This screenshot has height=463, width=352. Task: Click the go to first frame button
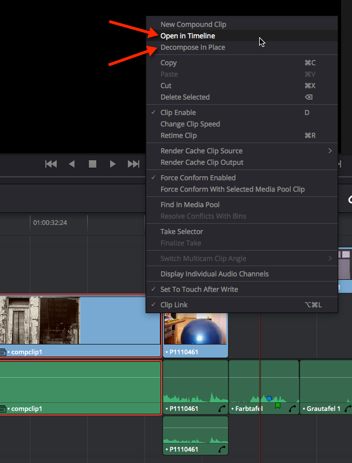(x=51, y=164)
